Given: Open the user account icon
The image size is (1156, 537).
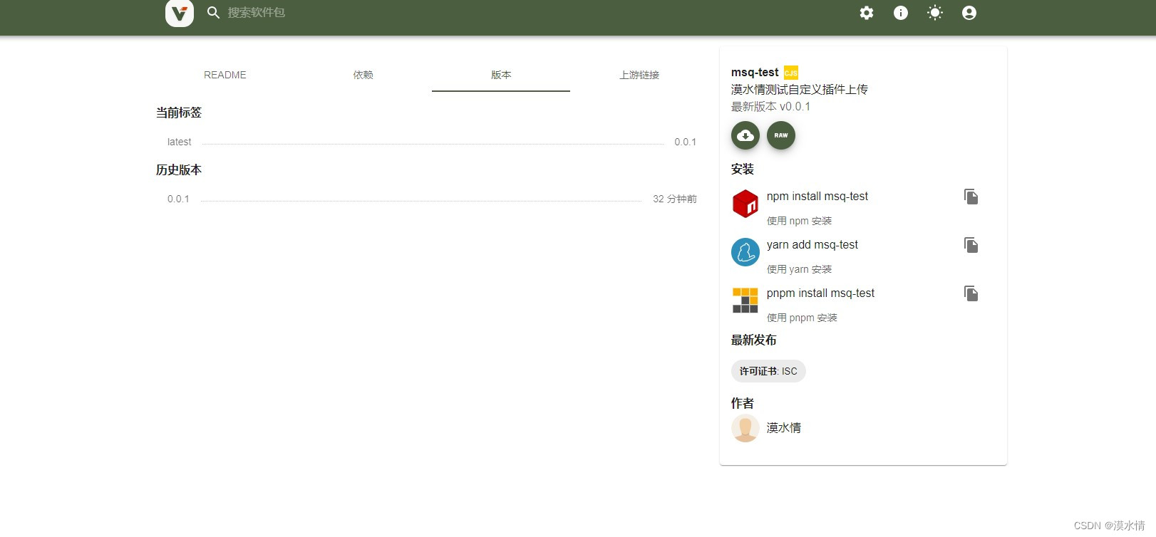Looking at the screenshot, I should [x=969, y=13].
